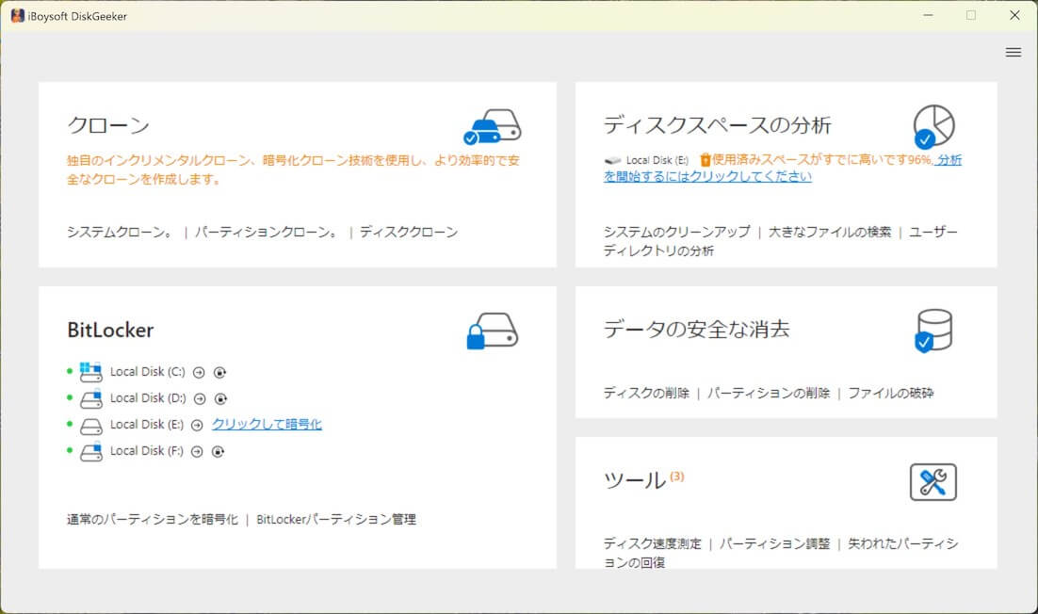Close the DiskGeeker window
The height and width of the screenshot is (614, 1038).
1014,15
